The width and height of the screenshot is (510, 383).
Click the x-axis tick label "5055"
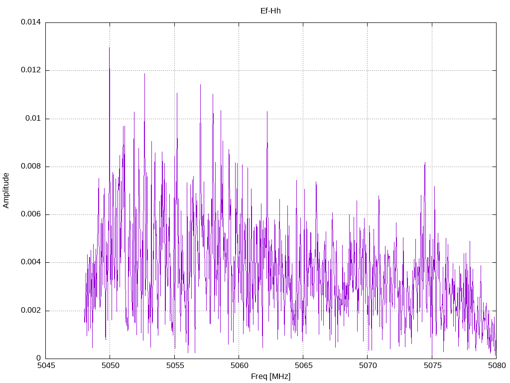coord(175,366)
